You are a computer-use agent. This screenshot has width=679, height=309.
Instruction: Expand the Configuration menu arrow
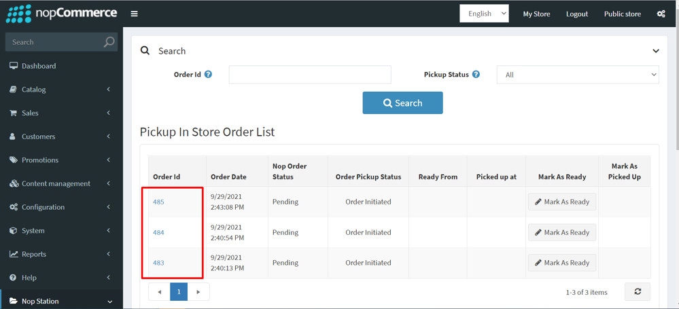click(109, 207)
